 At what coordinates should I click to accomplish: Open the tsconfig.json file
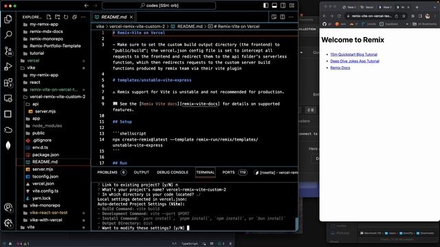54,177
